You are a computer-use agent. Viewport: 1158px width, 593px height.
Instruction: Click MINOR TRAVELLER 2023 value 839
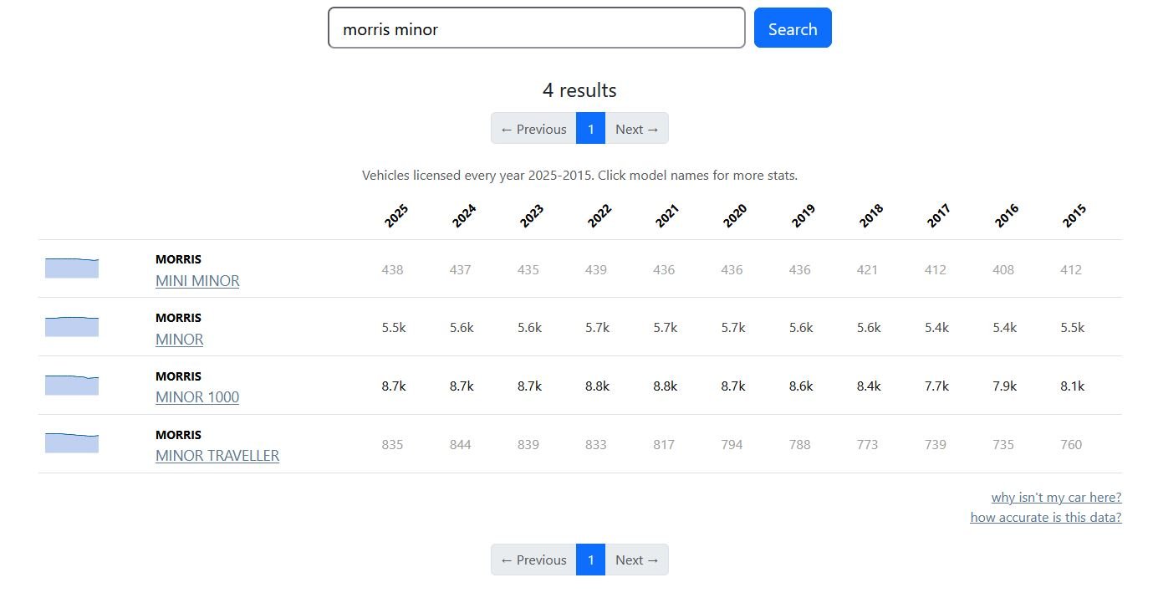pyautogui.click(x=528, y=444)
